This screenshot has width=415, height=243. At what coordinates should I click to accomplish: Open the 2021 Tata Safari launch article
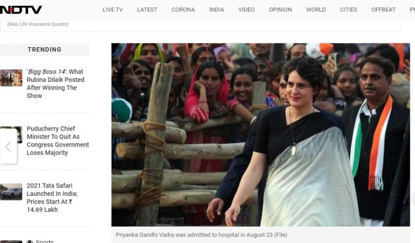click(52, 197)
